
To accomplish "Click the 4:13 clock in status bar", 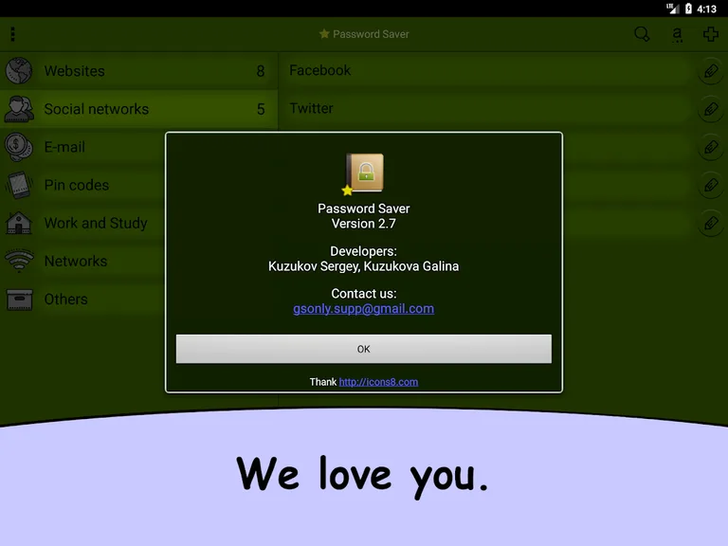I will point(706,9).
